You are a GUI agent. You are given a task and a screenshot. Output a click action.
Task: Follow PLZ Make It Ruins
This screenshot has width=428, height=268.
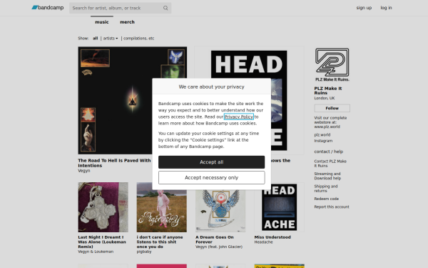[x=332, y=108]
